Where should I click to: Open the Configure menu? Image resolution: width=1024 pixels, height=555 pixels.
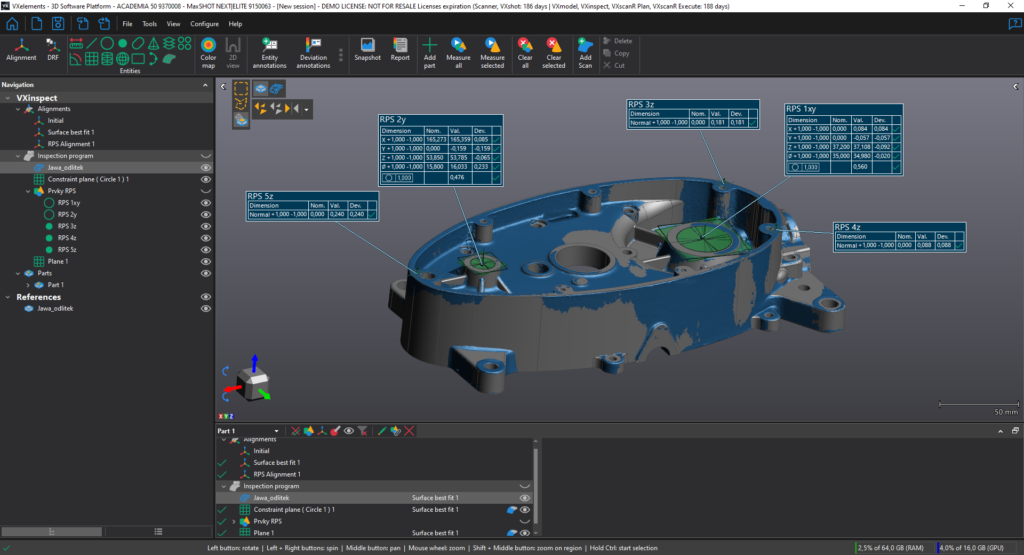204,24
